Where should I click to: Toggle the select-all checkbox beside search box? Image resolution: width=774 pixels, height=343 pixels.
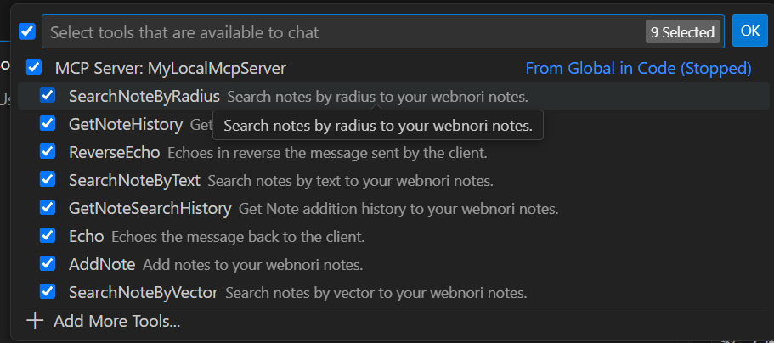pos(27,31)
